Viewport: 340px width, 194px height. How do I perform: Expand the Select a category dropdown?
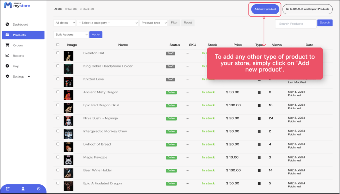107,23
